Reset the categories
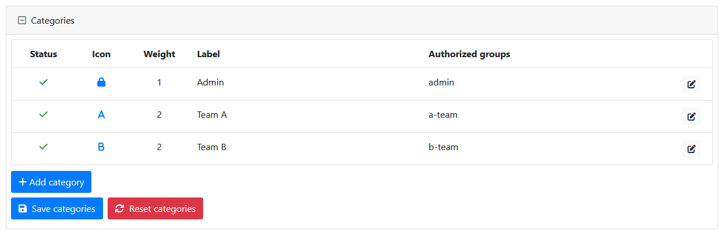724x235 pixels. coord(155,208)
